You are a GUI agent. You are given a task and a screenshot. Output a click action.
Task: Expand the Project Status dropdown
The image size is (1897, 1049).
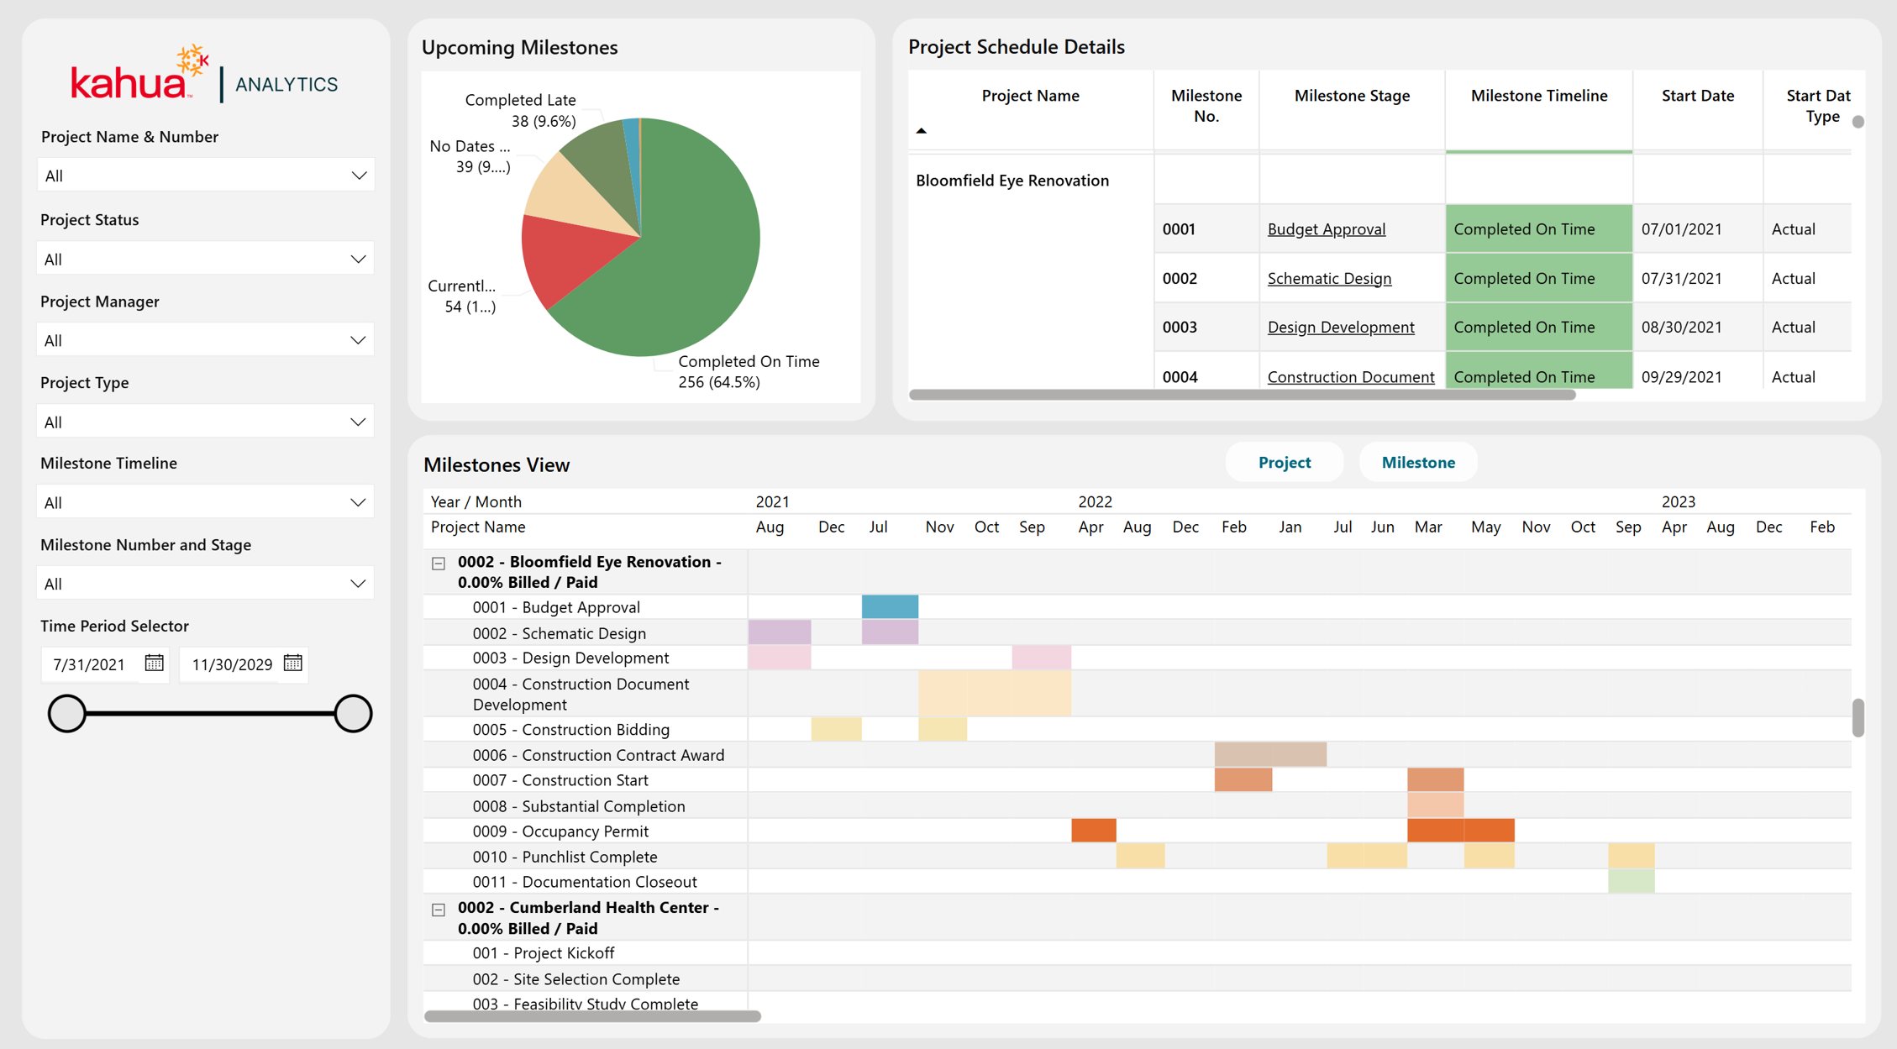click(x=206, y=259)
